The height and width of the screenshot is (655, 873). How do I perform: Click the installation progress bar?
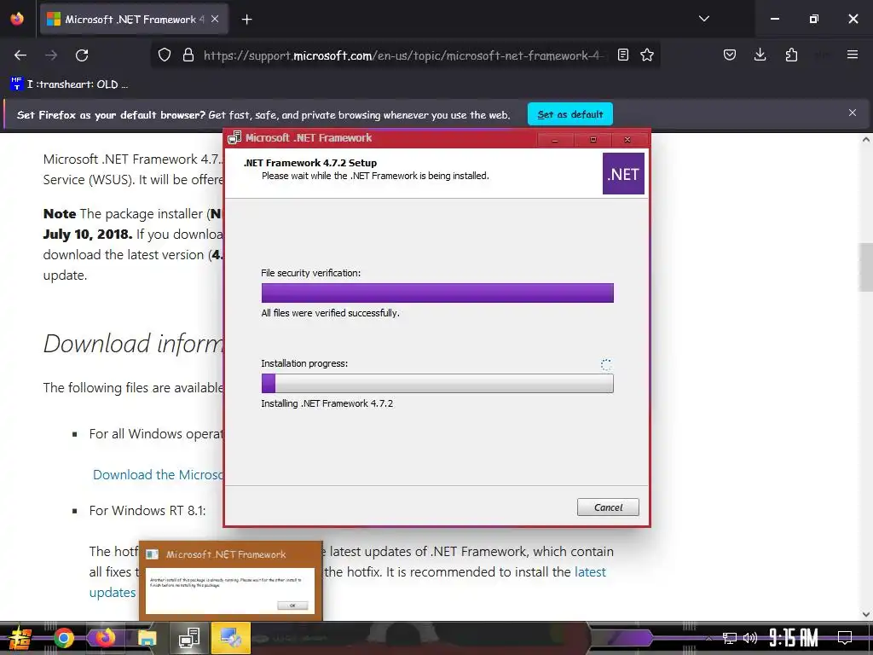pyautogui.click(x=437, y=383)
